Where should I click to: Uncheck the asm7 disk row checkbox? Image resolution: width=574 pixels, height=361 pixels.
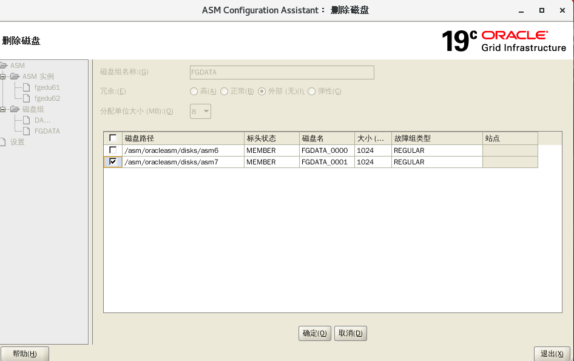(x=113, y=162)
